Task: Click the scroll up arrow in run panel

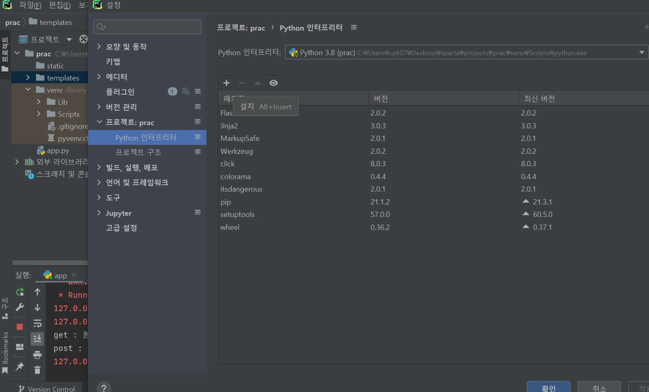Action: [x=37, y=292]
